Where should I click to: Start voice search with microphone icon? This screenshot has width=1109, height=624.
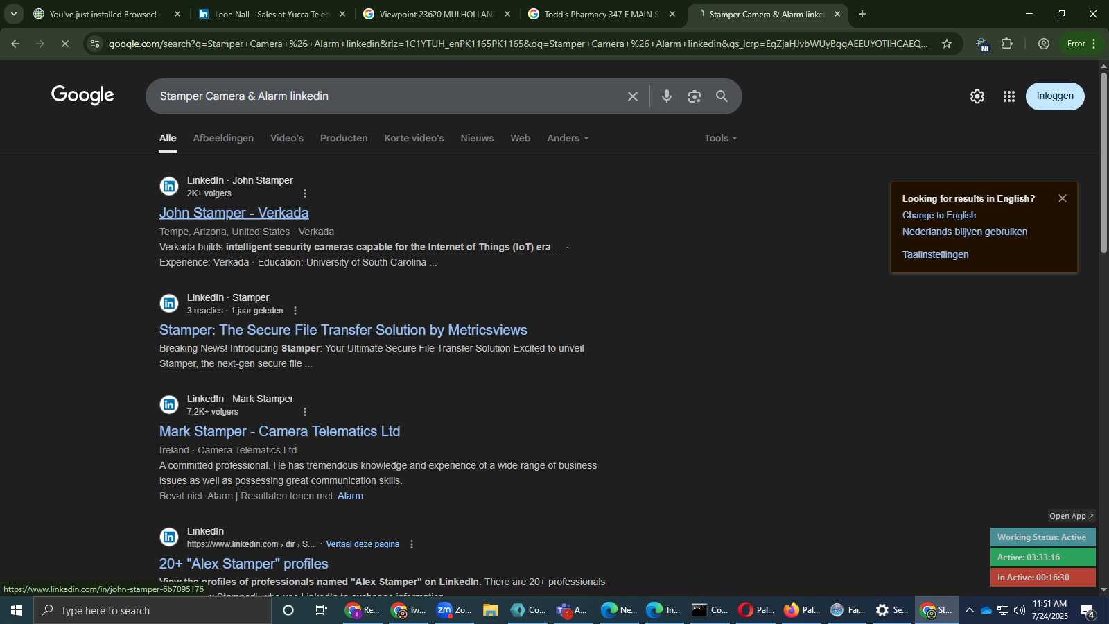666,96
